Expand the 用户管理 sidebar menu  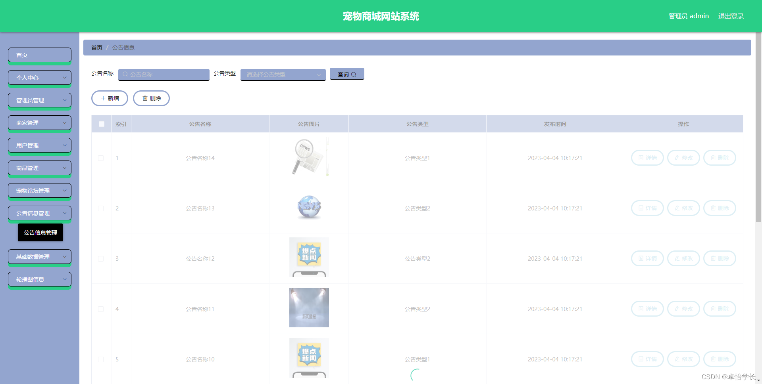point(40,145)
